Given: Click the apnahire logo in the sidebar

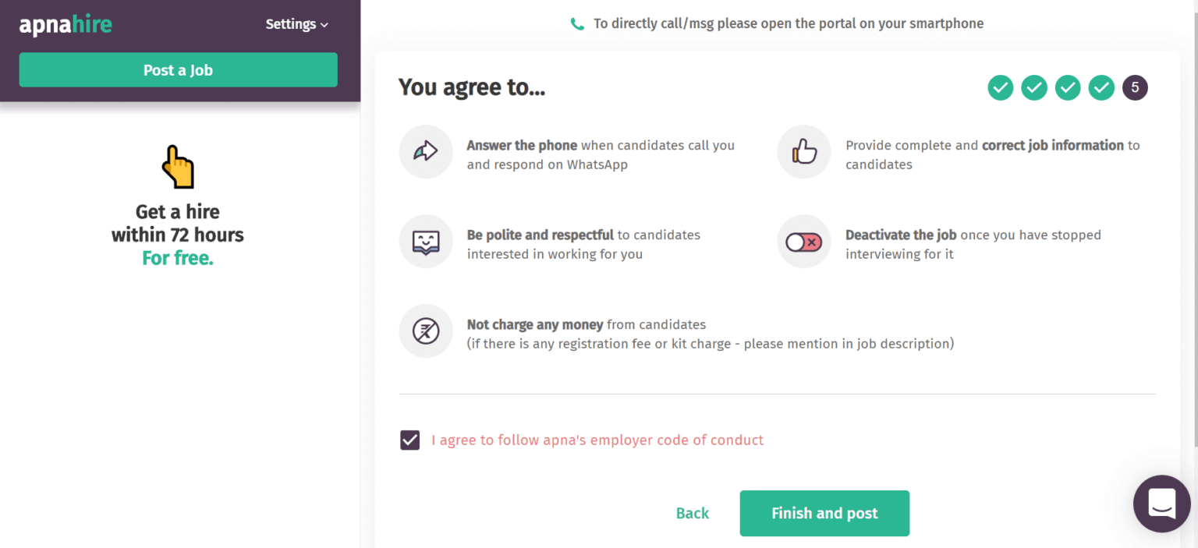Looking at the screenshot, I should (x=66, y=24).
